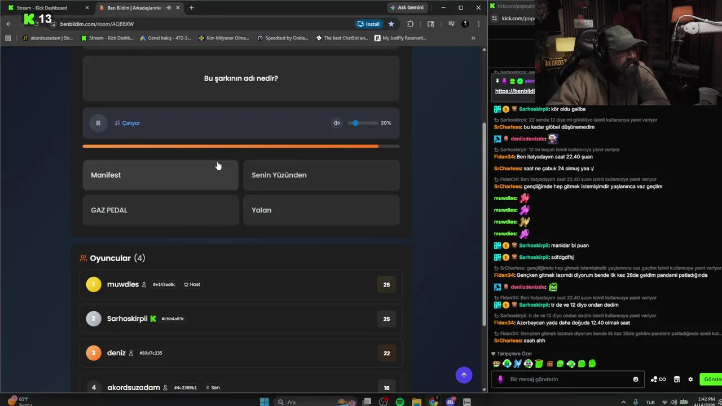
Task: Open the Kick chat points icon
Action: point(658,379)
